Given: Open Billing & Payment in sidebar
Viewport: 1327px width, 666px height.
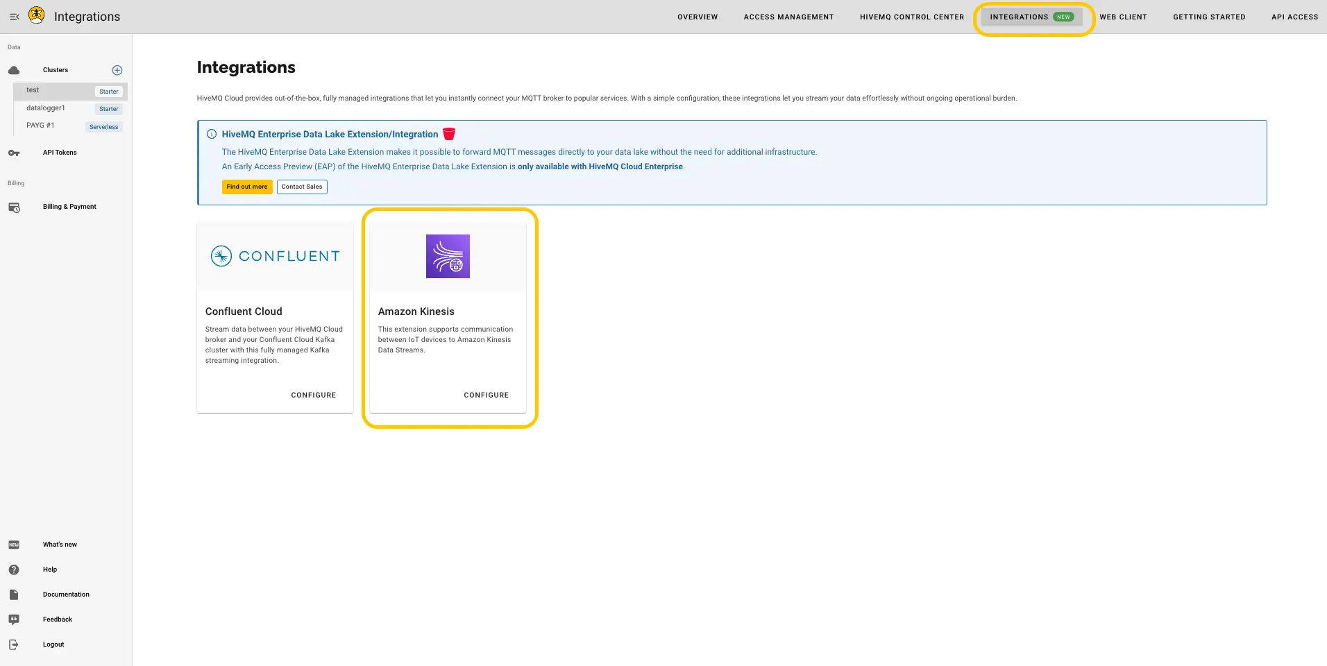Looking at the screenshot, I should 69,207.
